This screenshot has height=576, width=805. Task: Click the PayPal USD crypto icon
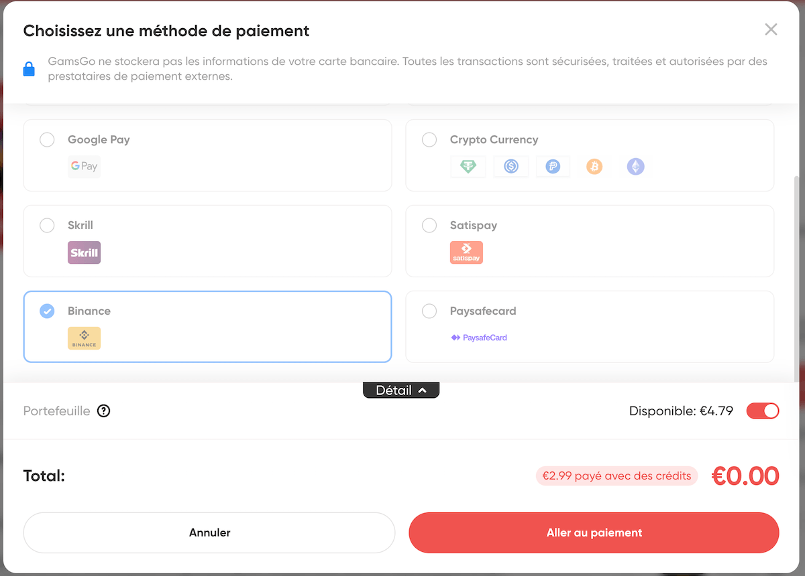point(553,166)
